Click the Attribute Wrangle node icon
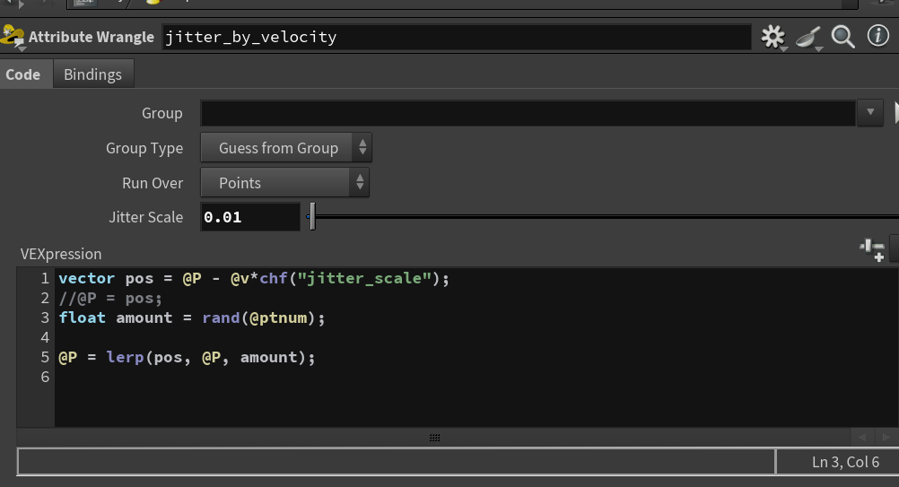The image size is (899, 487). pos(13,37)
